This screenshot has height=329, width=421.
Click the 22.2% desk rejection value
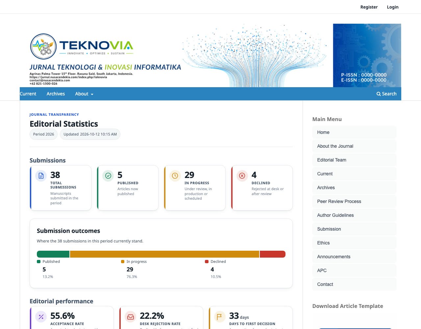[x=152, y=316]
